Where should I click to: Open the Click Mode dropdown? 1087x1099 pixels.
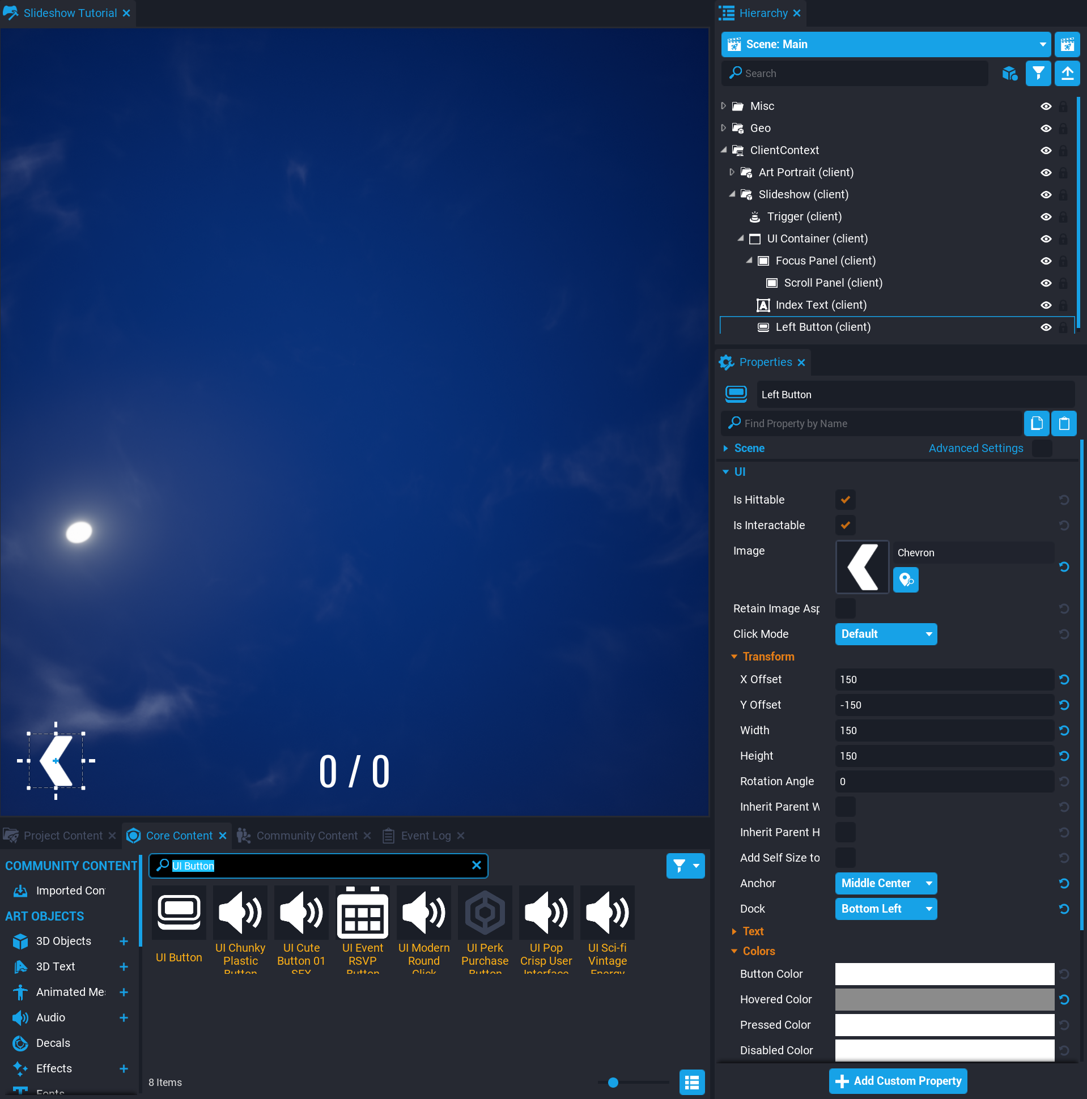[886, 634]
